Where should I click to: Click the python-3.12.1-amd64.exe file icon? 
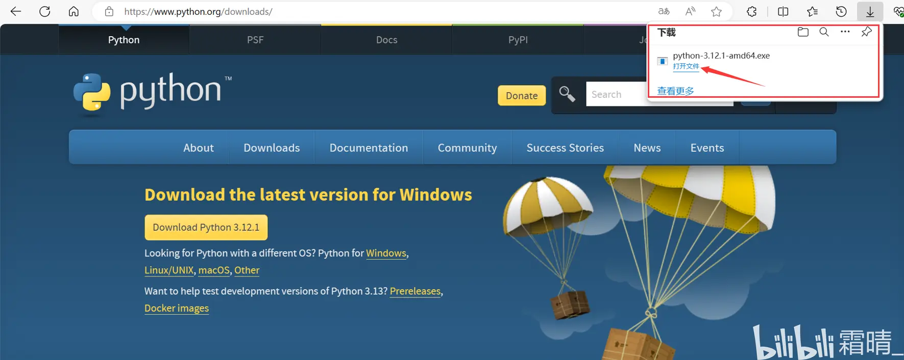663,61
